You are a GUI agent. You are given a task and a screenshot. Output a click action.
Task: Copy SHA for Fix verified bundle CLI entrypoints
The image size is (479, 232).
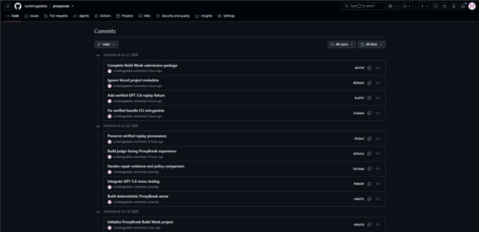pos(369,113)
